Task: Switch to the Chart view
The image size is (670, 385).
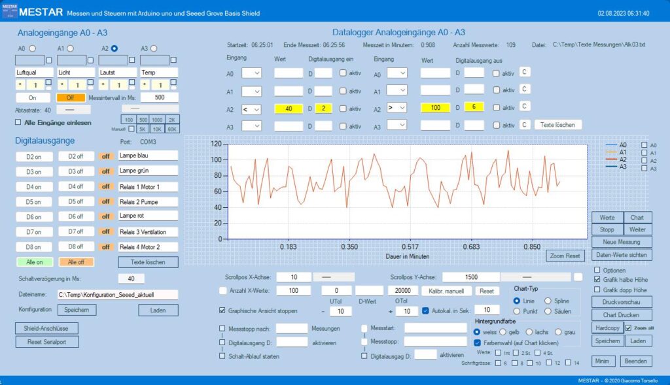Action: 637,218
